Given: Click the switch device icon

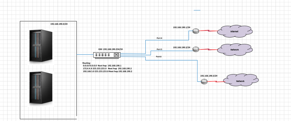Looking at the screenshot, I should click(107, 55).
